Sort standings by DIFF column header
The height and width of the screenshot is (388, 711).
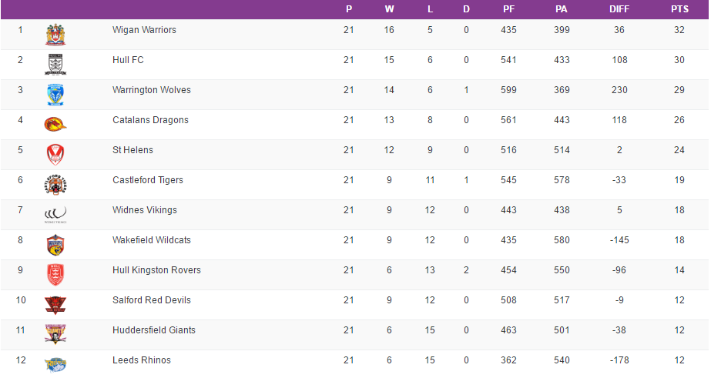click(619, 9)
